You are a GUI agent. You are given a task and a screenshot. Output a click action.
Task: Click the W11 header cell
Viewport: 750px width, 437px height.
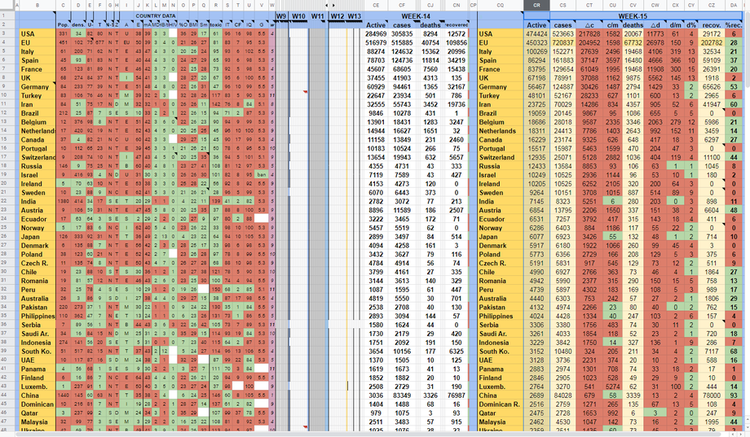point(318,15)
